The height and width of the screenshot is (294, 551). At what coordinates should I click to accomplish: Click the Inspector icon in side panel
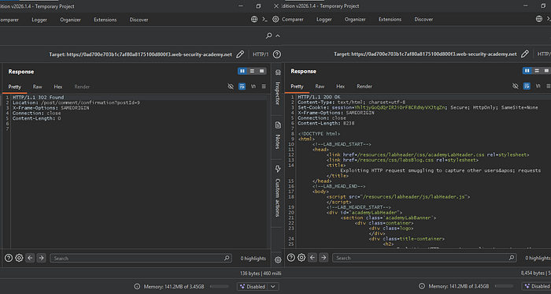click(278, 73)
